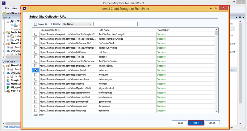The height and width of the screenshot is (131, 247).
Task: Check the box for OnPremiseSite1 row
Action: click(x=36, y=43)
